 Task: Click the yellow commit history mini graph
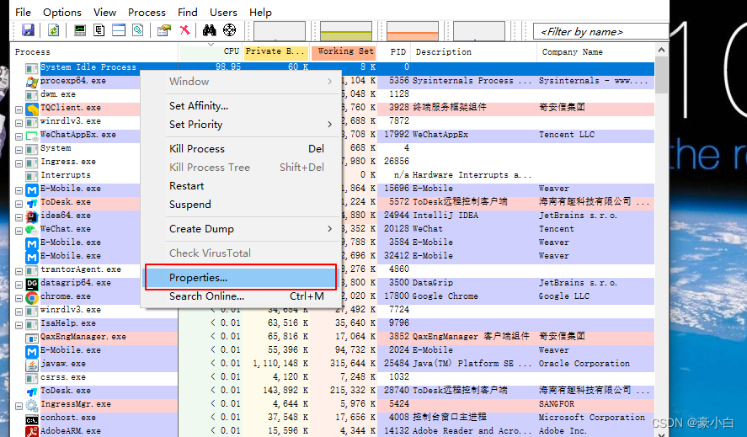tap(346, 31)
